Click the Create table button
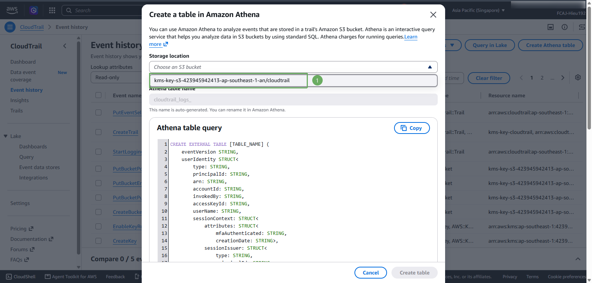The width and height of the screenshot is (592, 283). click(x=414, y=273)
